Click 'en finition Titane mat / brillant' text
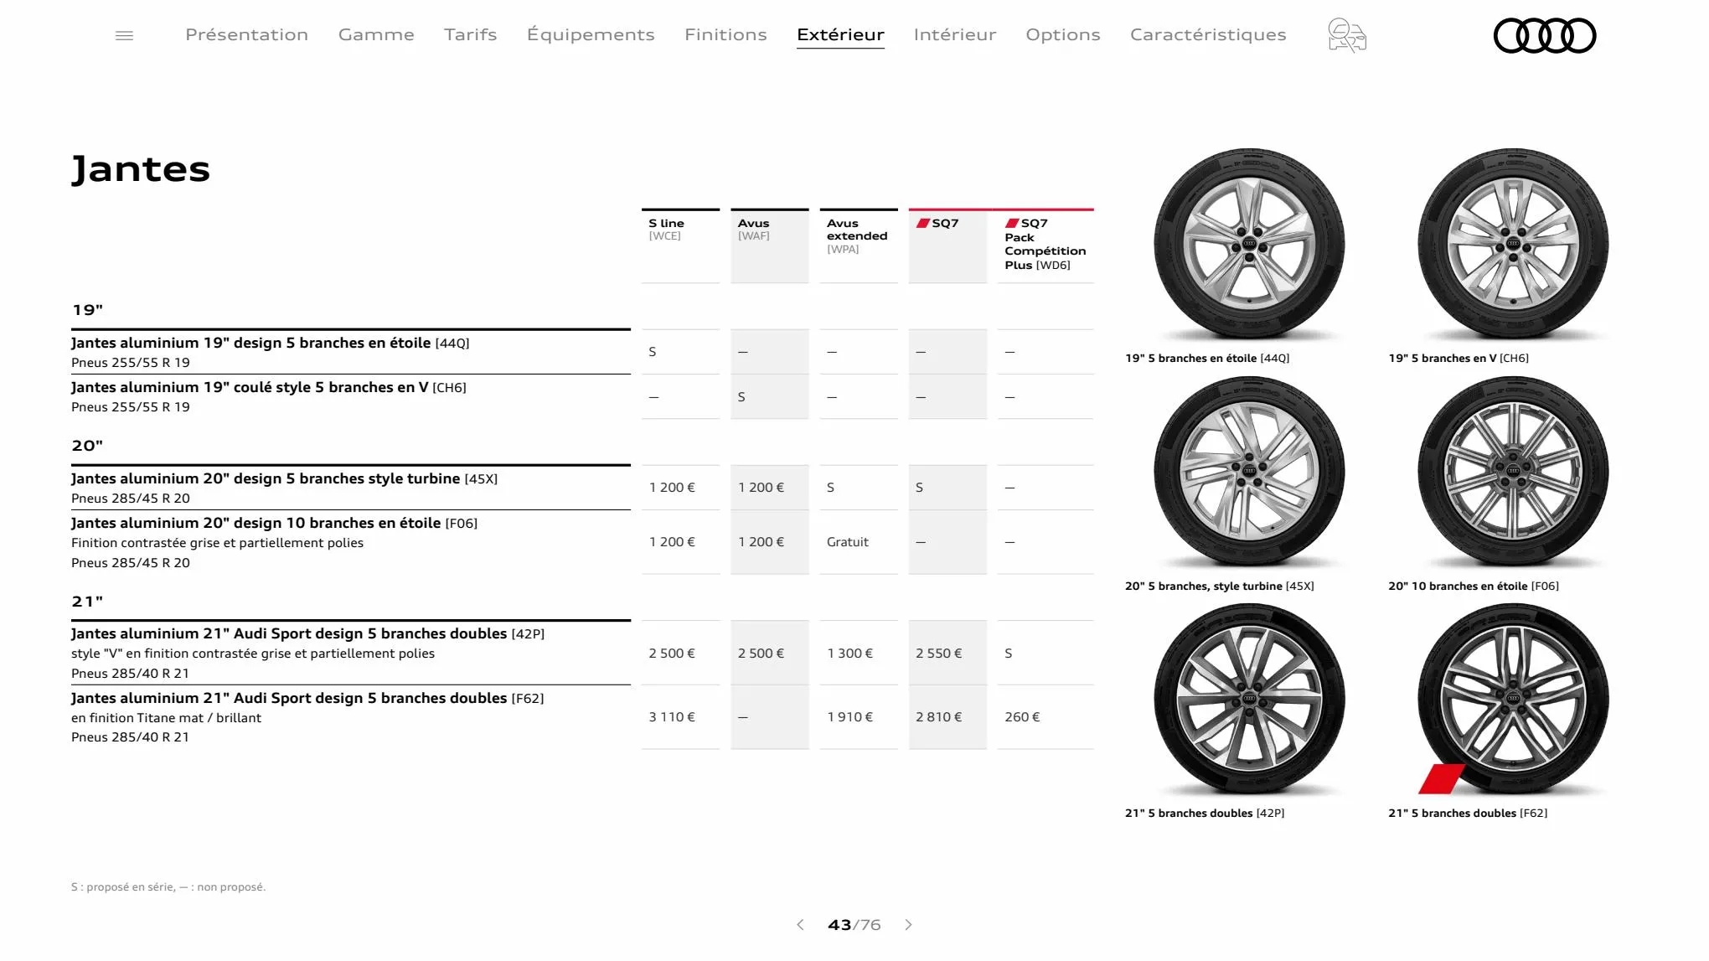The width and height of the screenshot is (1709, 961). pos(166,718)
